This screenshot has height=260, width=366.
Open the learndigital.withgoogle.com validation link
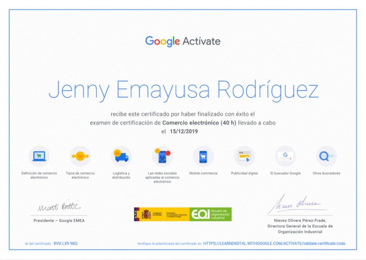tap(274, 244)
